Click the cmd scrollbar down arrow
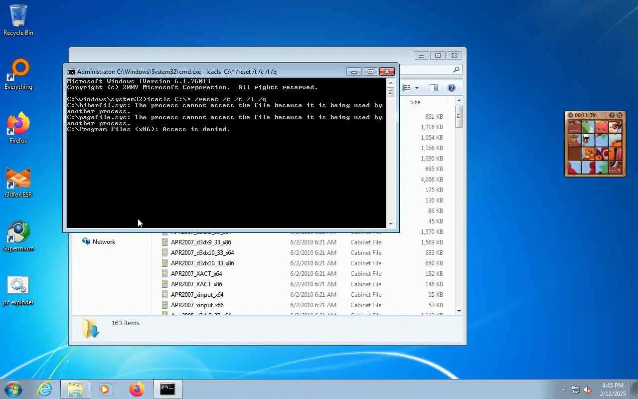Screen dimensions: 638x399 [390, 224]
